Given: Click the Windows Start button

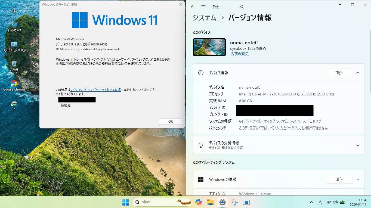Looking at the screenshot, I should pos(125,202).
